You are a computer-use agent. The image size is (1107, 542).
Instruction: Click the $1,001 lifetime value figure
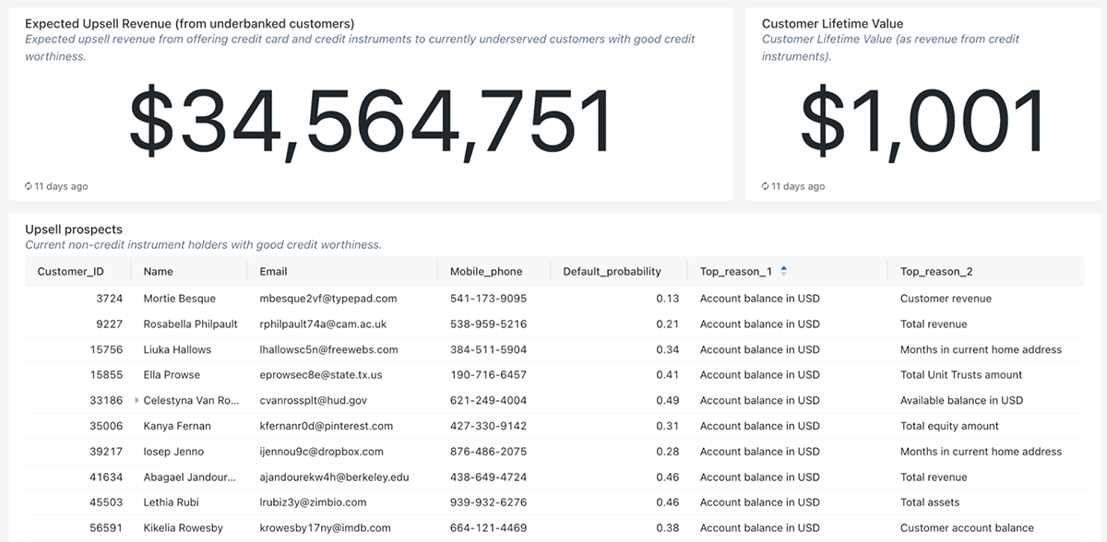pos(922,121)
